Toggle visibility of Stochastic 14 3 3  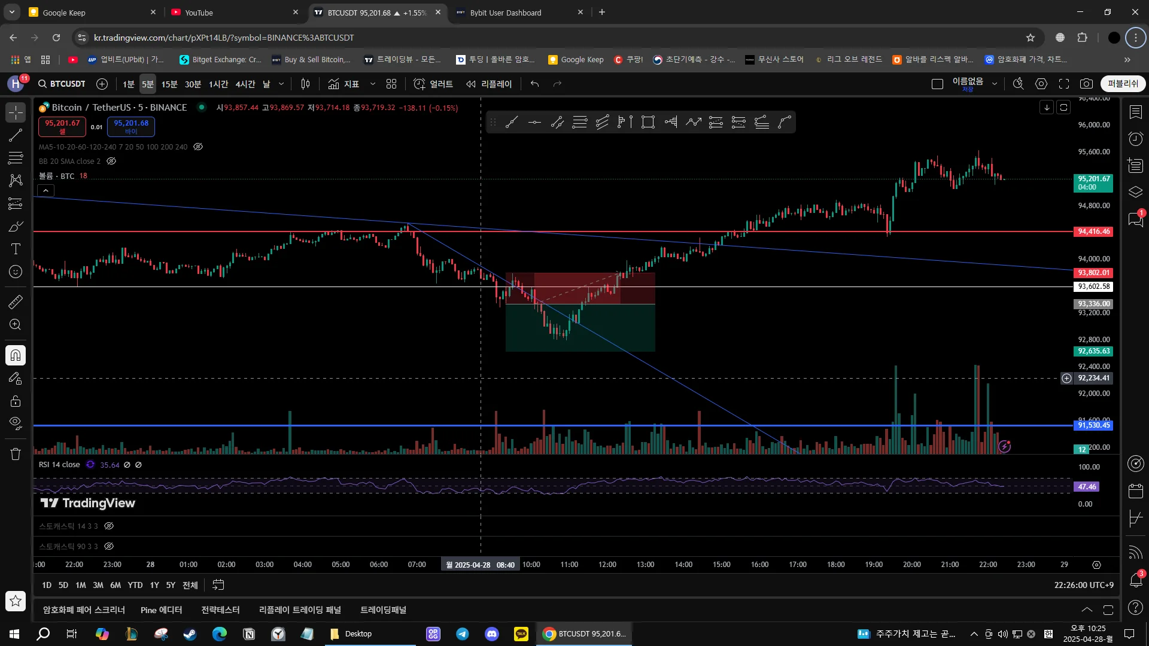click(109, 526)
